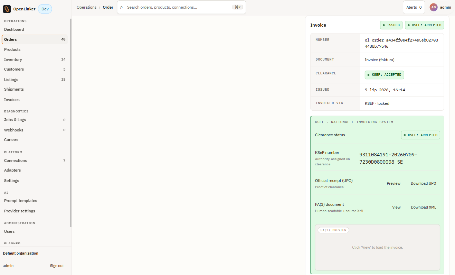Viewport: 455px width, 275px height.
Task: Click the ISSUED status badge
Action: pyautogui.click(x=391, y=25)
